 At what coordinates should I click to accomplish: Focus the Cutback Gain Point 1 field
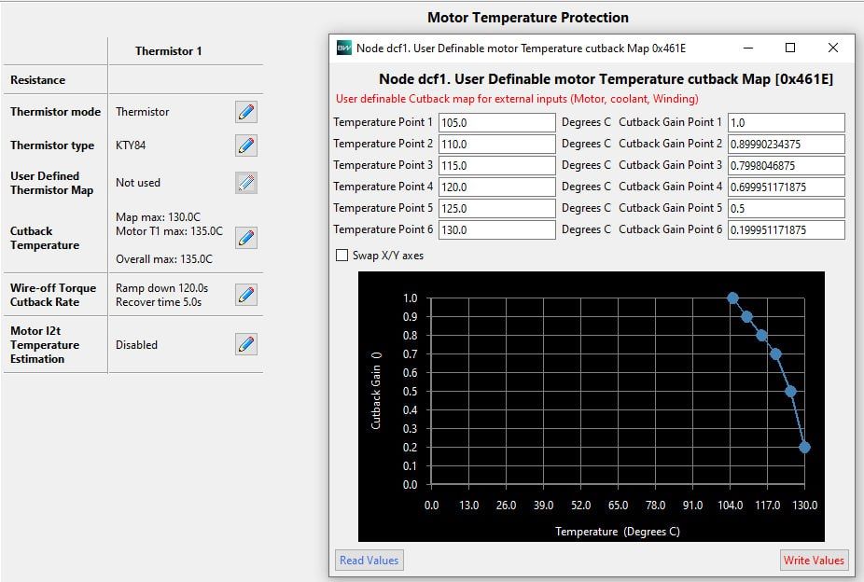pyautogui.click(x=787, y=122)
